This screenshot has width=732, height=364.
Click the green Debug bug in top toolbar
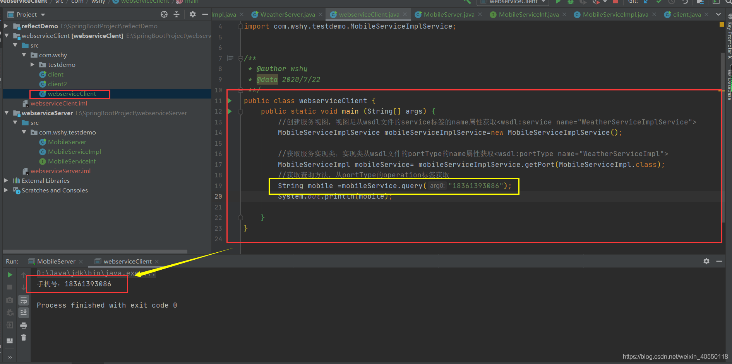[571, 2]
